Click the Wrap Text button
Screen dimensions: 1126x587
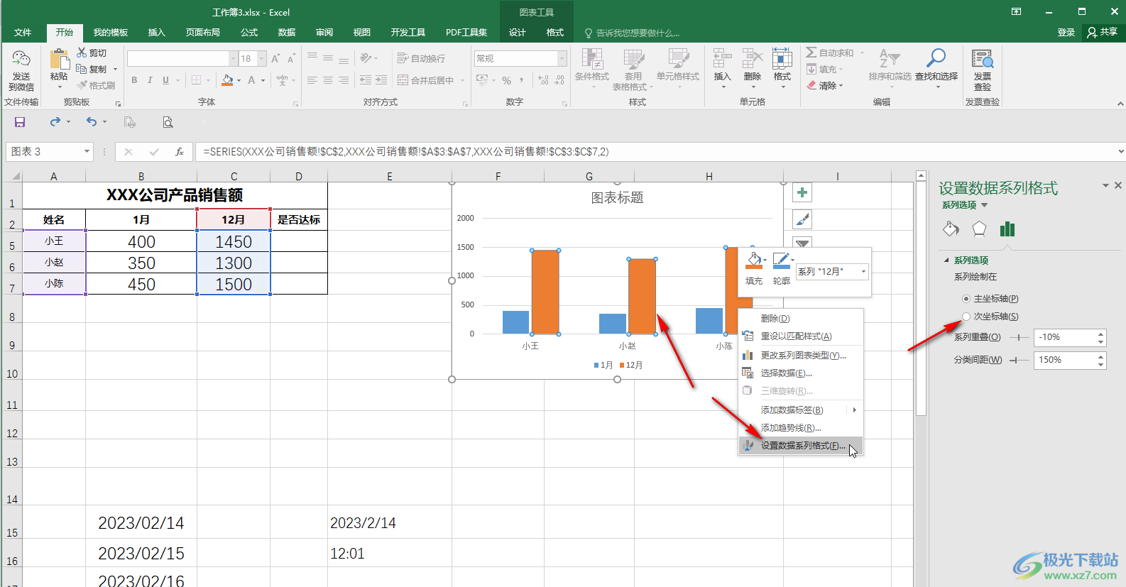(x=422, y=58)
